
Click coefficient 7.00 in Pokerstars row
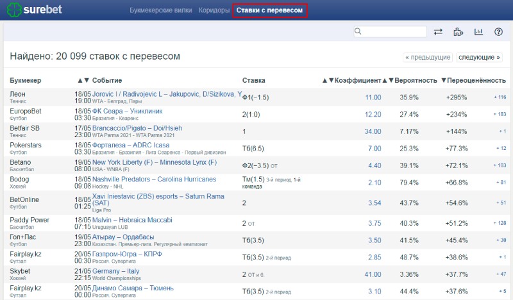[x=374, y=149]
